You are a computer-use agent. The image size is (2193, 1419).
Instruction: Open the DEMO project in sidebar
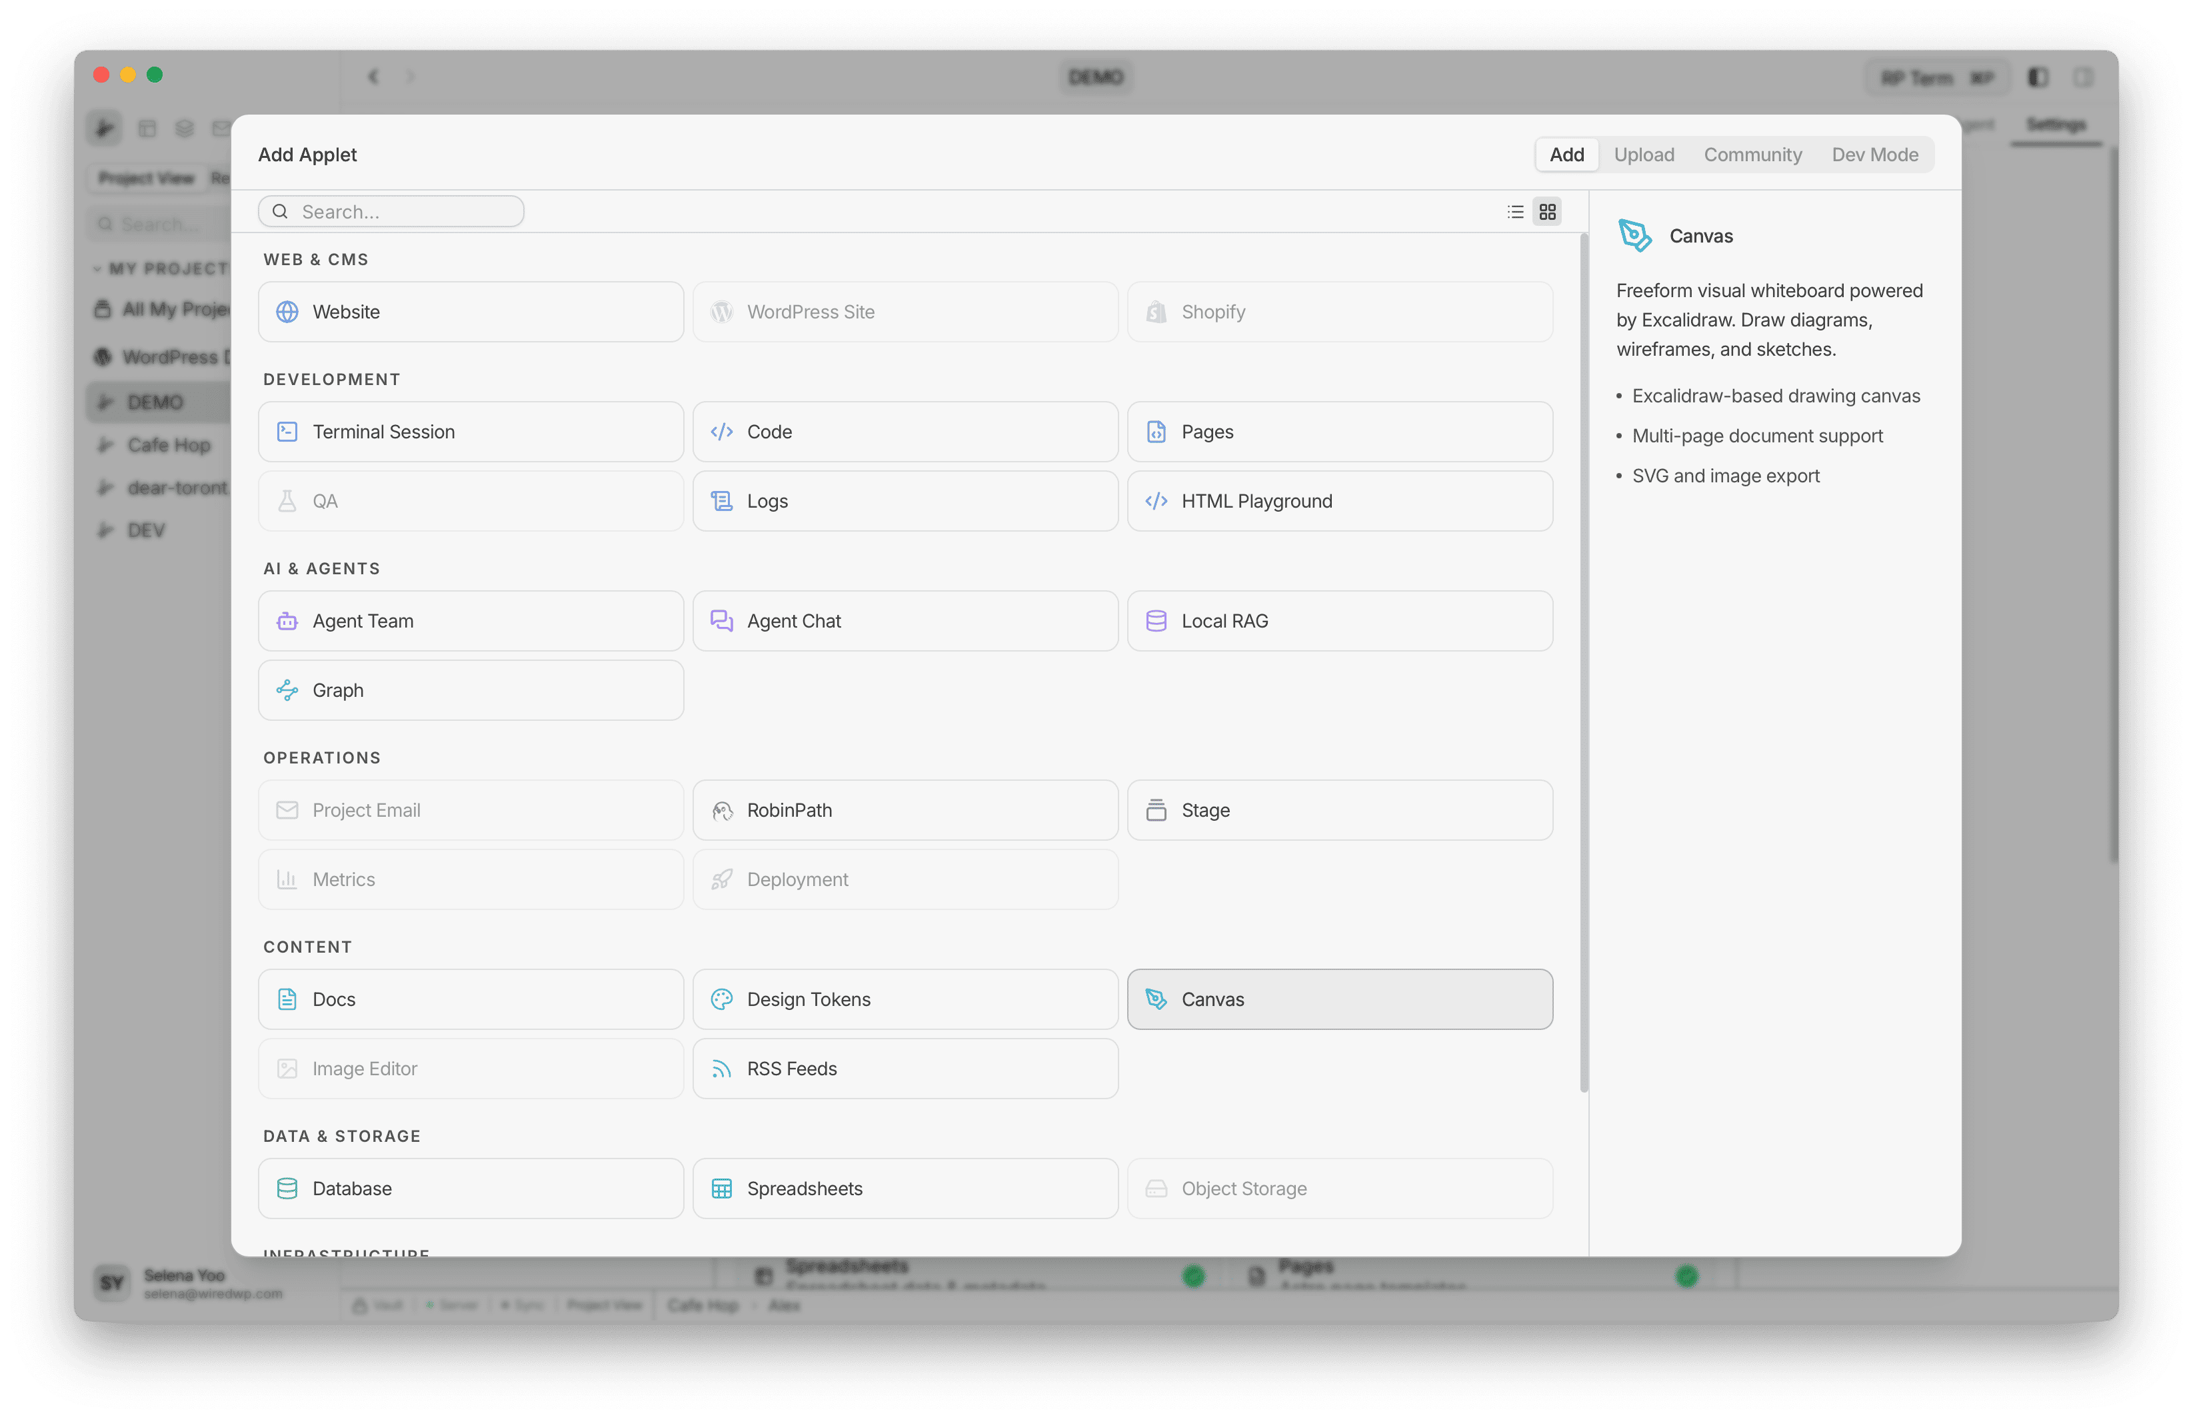coord(157,402)
